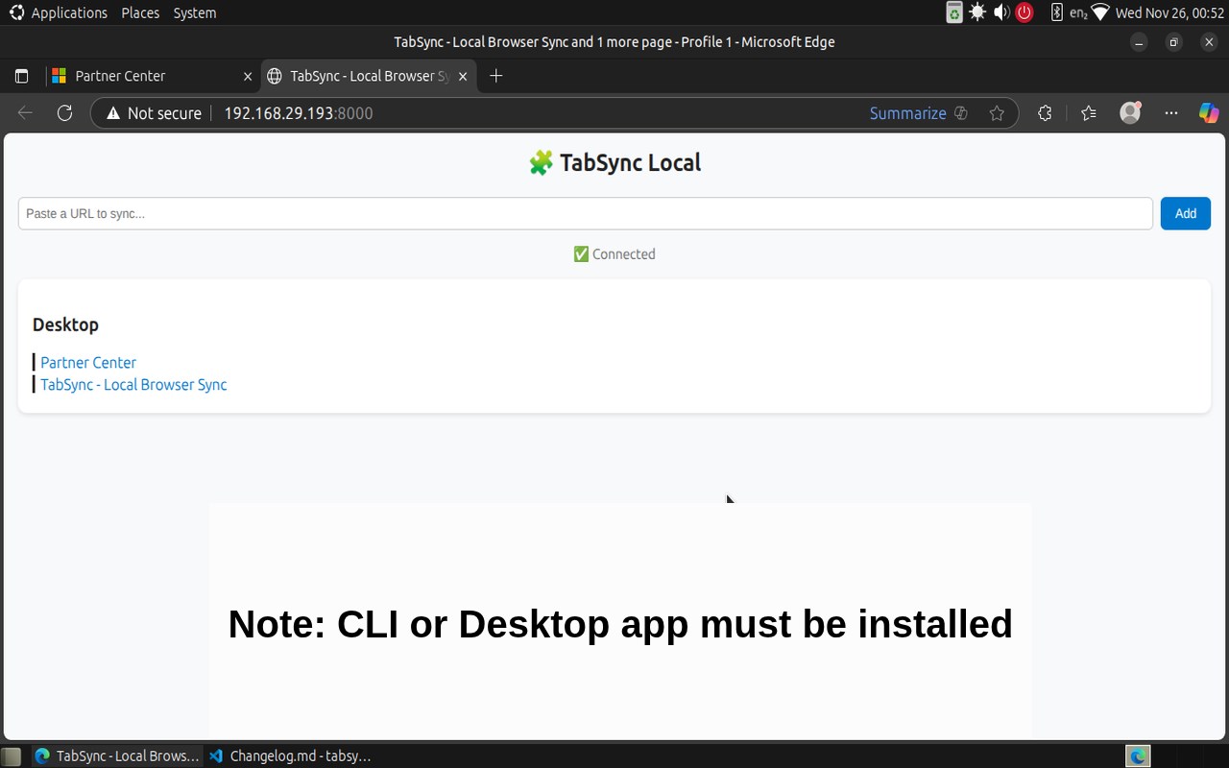Open the Places menu
The image size is (1229, 768).
tap(140, 12)
